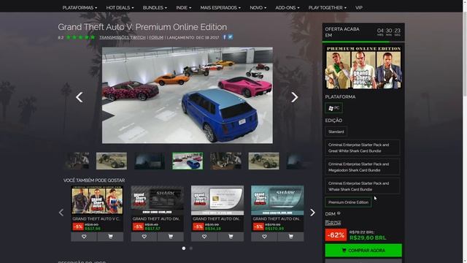Open Transmissões Twitch link
This screenshot has width=467, height=263.
point(123,37)
